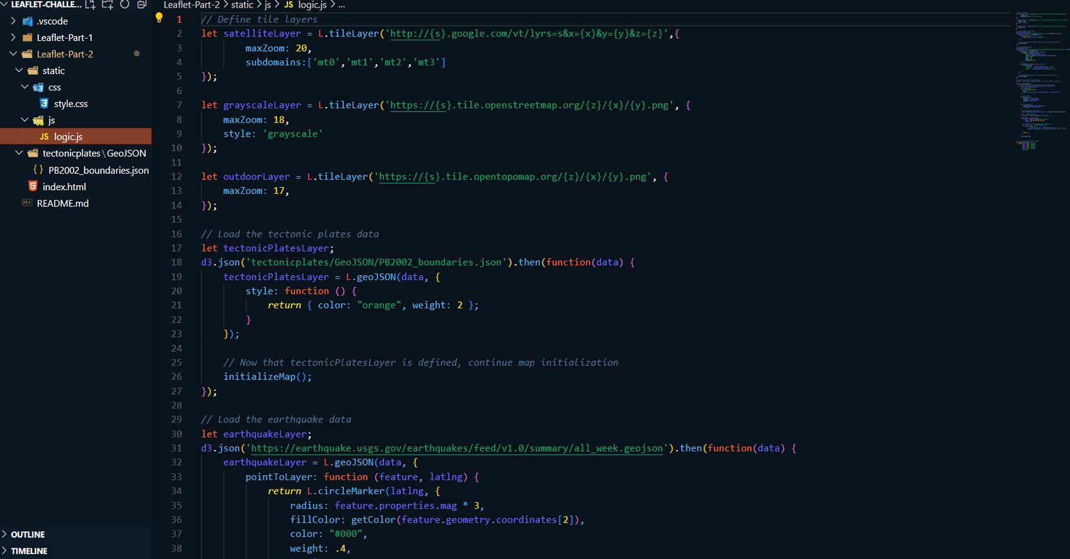
Task: Click the New Folder icon in Explorer
Action: (x=108, y=4)
